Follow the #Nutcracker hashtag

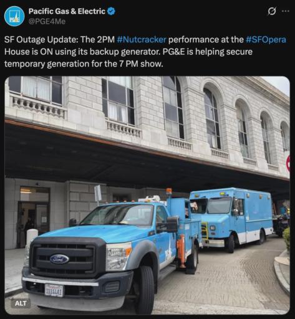142,39
